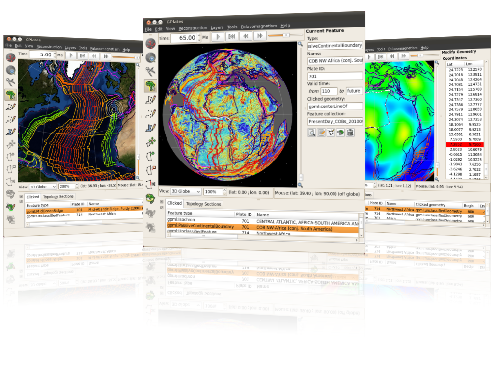This screenshot has height=376, width=501.
Task: Select Northwest Africa row in left window
Action: [x=83, y=215]
